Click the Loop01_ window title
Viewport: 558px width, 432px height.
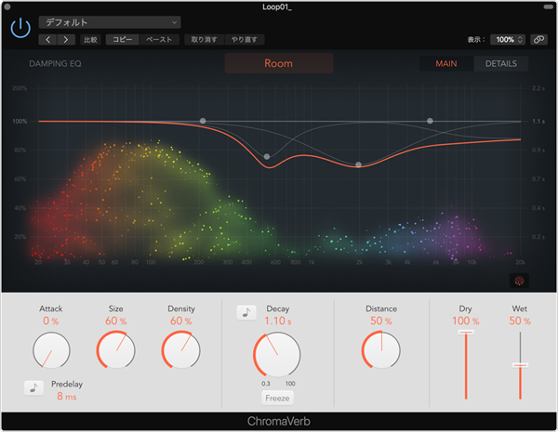pyautogui.click(x=277, y=7)
